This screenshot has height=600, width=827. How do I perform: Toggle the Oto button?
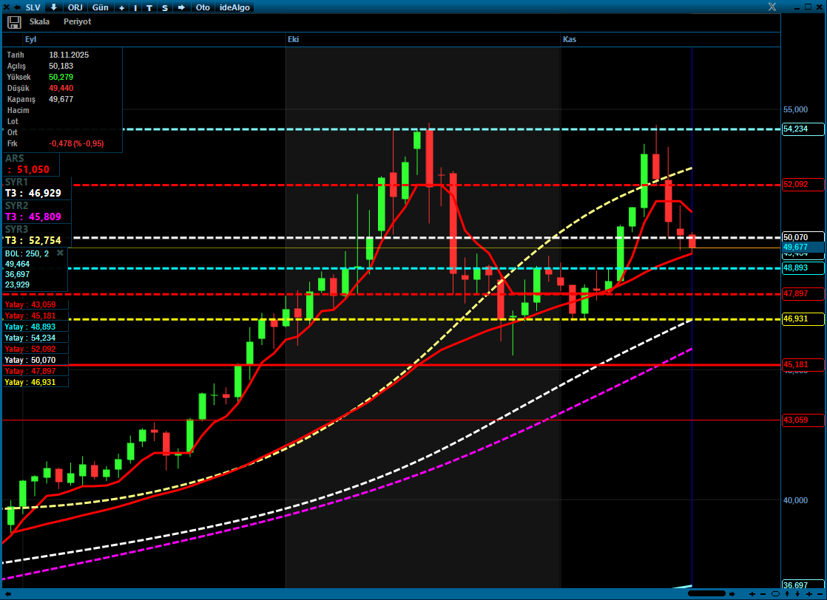tap(203, 7)
